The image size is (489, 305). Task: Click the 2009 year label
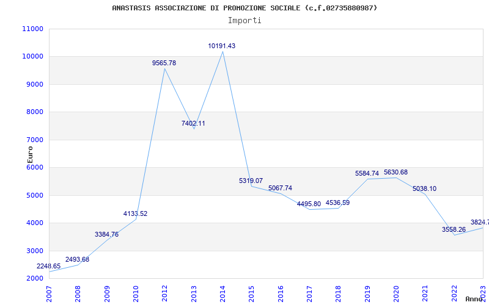107,294
